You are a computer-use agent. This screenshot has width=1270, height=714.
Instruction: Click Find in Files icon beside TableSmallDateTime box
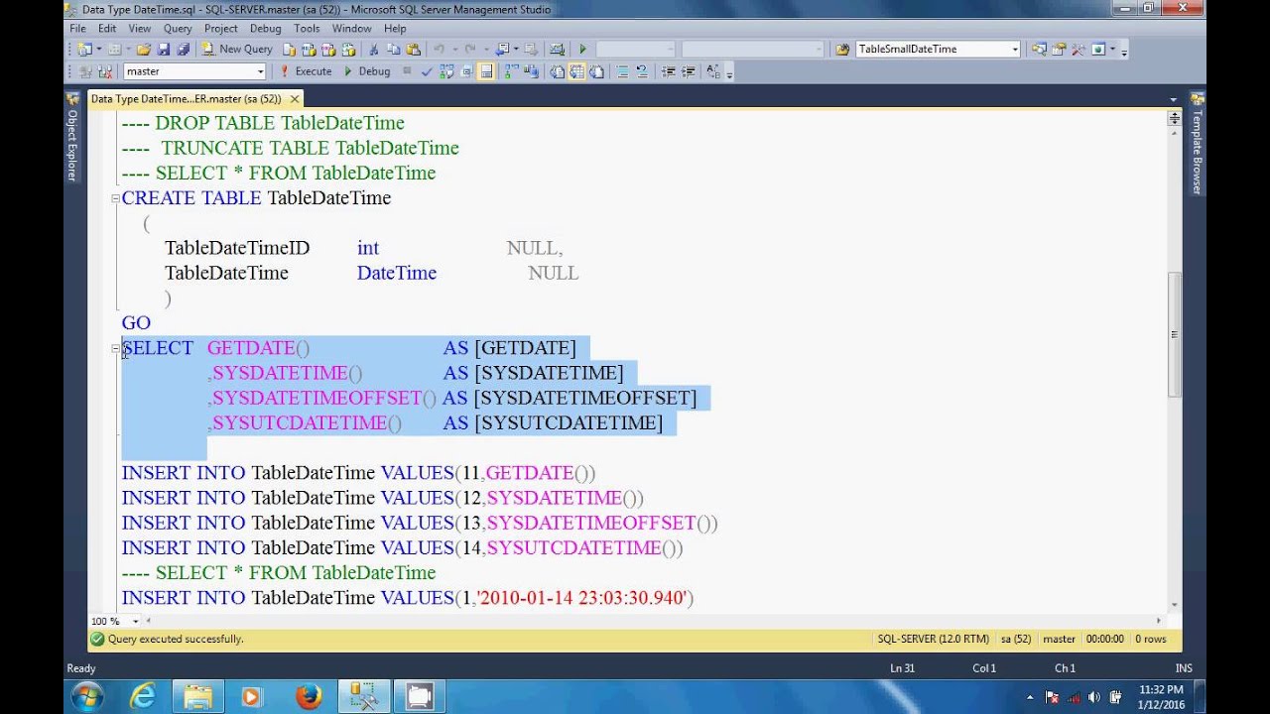(841, 49)
